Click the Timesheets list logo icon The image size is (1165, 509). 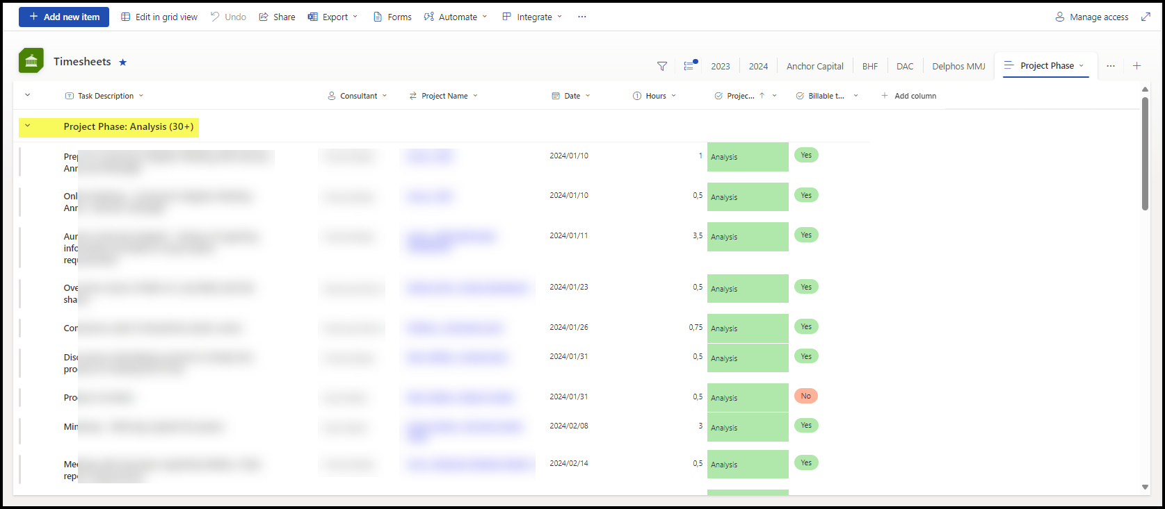tap(31, 61)
